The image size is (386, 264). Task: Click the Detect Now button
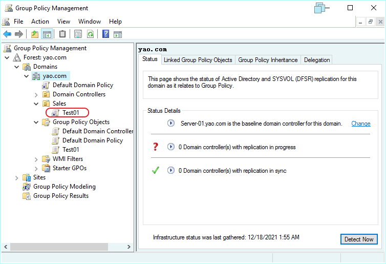coord(358,239)
